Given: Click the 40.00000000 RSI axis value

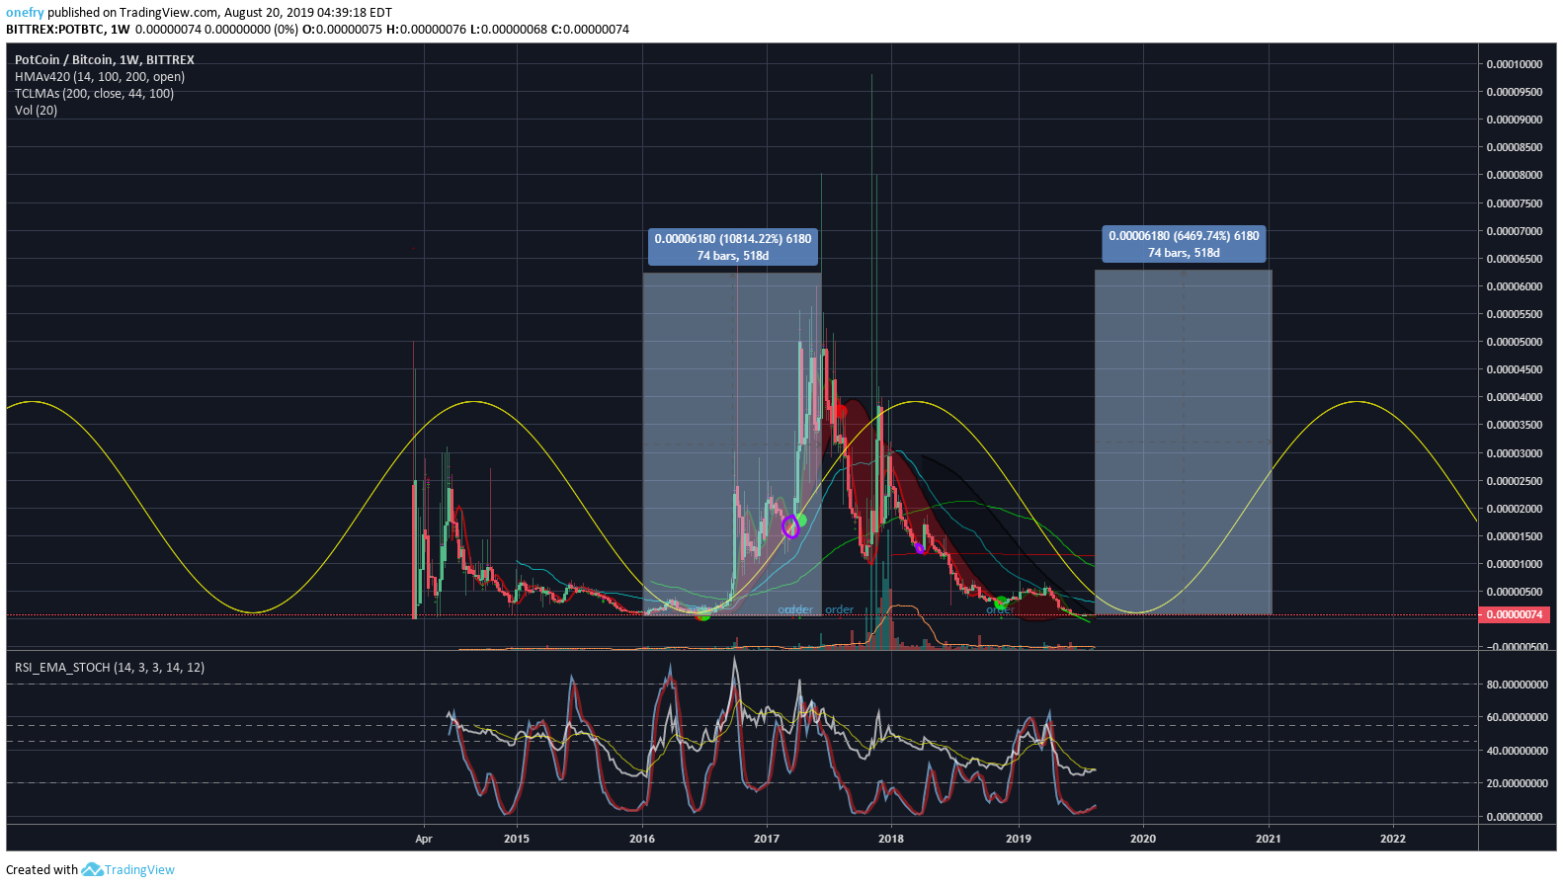Looking at the screenshot, I should [x=1517, y=751].
